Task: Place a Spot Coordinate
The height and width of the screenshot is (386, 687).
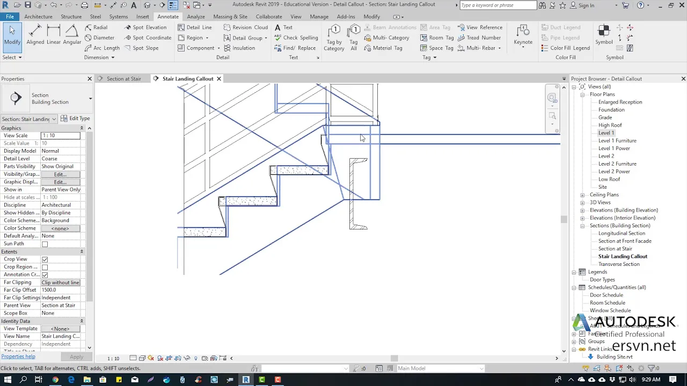Action: click(x=148, y=38)
